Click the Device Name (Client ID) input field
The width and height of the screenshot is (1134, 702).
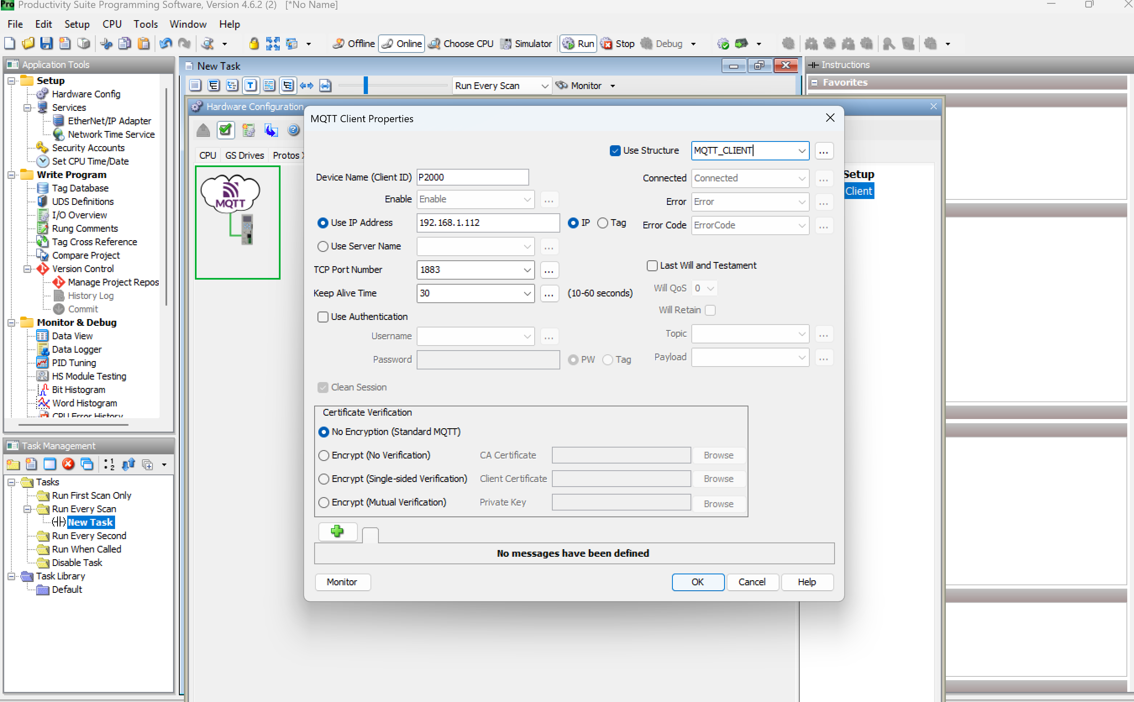tap(472, 177)
